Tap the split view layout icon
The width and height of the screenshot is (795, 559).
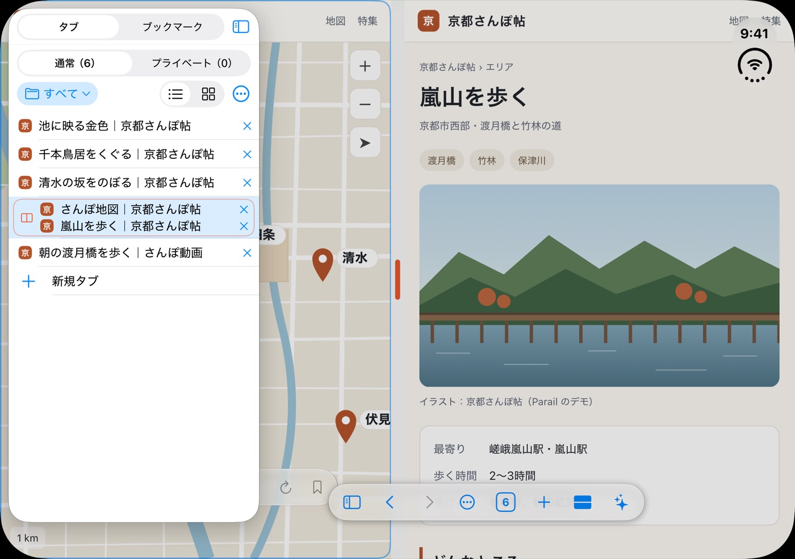point(583,502)
